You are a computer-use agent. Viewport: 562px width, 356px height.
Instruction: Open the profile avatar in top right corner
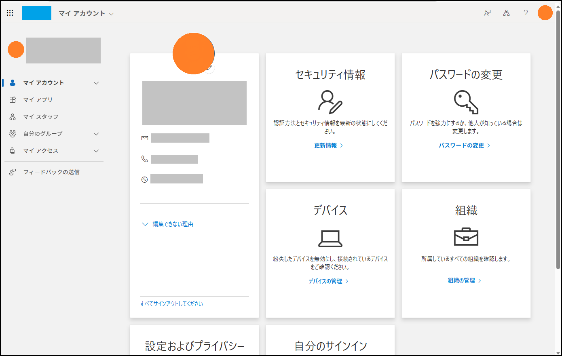[x=545, y=13]
